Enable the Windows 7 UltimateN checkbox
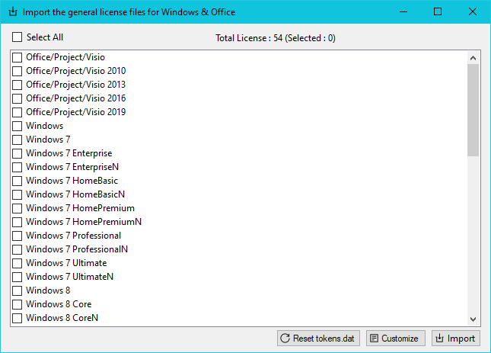This screenshot has width=491, height=353. pyautogui.click(x=18, y=277)
